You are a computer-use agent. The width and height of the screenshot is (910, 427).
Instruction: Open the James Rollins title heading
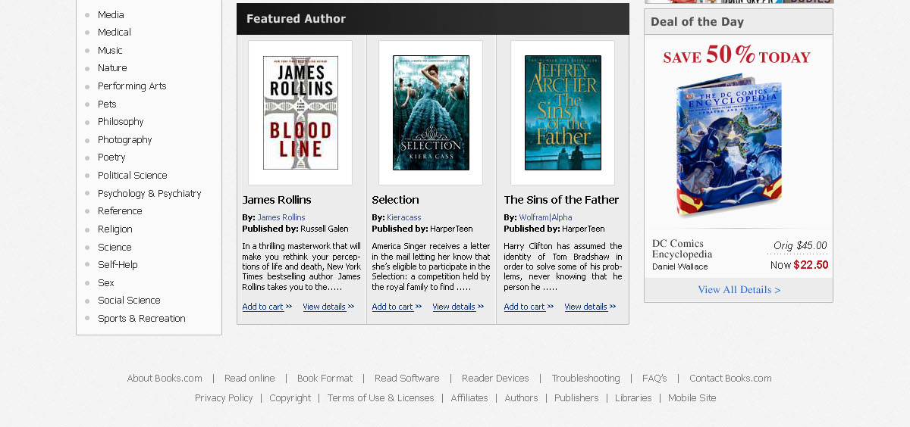277,200
